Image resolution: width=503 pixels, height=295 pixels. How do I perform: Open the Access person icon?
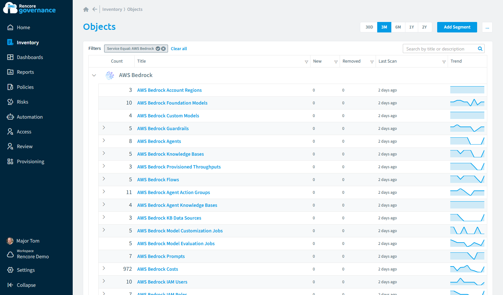pyautogui.click(x=10, y=132)
